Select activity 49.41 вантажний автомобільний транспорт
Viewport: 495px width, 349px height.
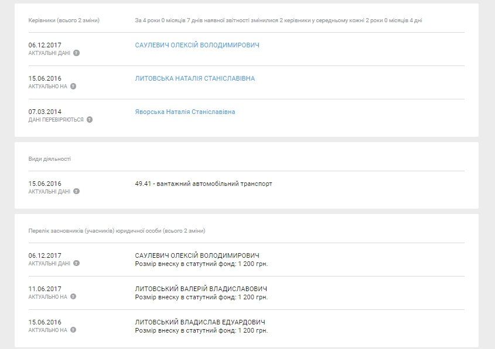tap(203, 184)
